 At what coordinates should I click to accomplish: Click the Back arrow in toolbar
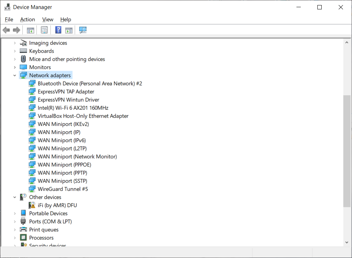pos(6,30)
